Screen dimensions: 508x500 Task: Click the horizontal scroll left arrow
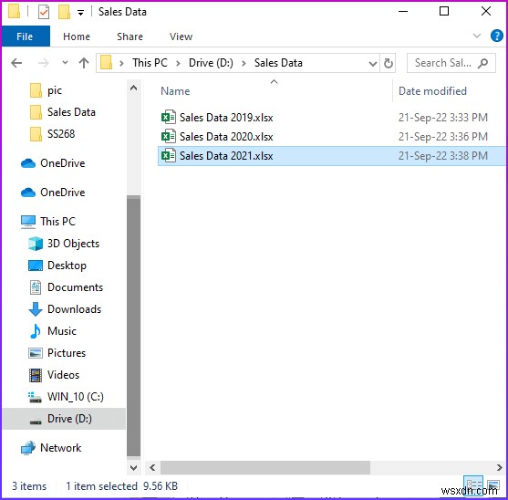152,467
